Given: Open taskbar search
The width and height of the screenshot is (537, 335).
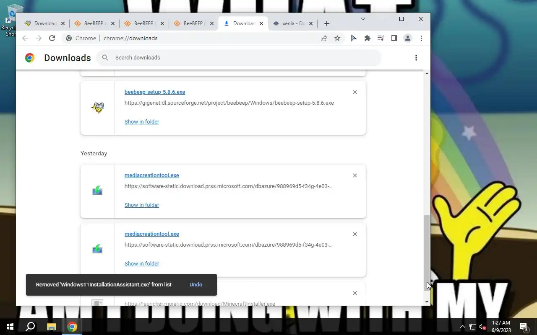Looking at the screenshot, I should (30, 327).
